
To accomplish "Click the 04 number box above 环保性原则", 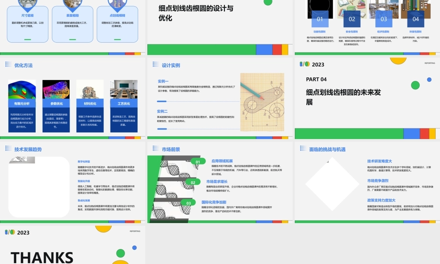I will [x=416, y=19].
